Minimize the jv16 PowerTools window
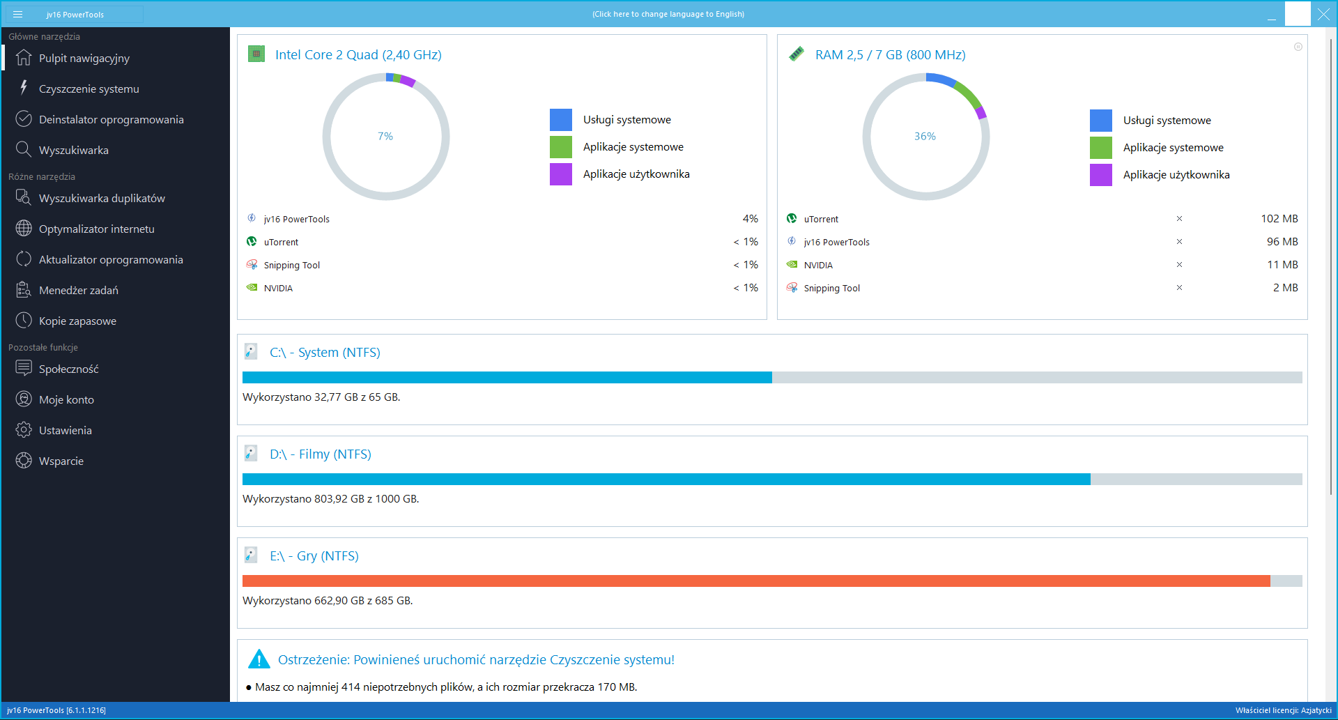The image size is (1338, 720). click(1272, 14)
